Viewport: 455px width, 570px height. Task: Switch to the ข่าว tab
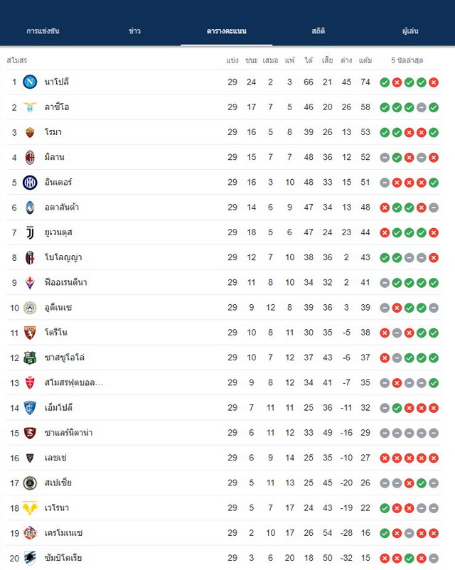[x=134, y=31]
